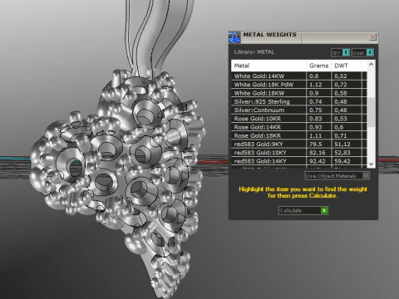
Task: Select the White Gold:14KW row
Action: [299, 76]
